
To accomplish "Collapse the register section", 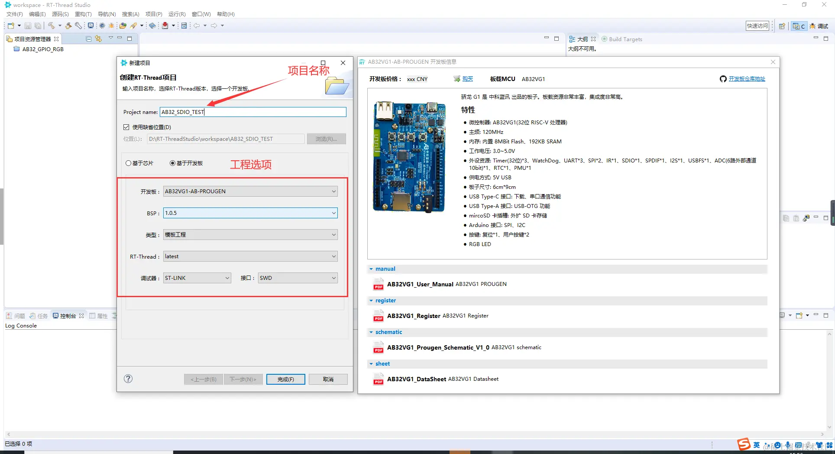I will pos(371,301).
